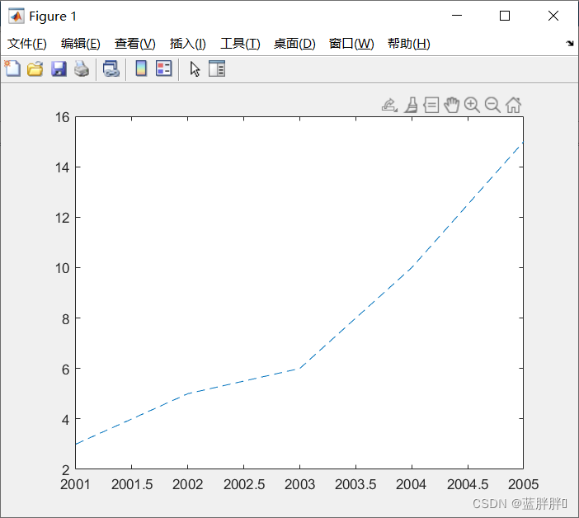Click the y-axis label 8
The width and height of the screenshot is (579, 518).
tap(65, 318)
